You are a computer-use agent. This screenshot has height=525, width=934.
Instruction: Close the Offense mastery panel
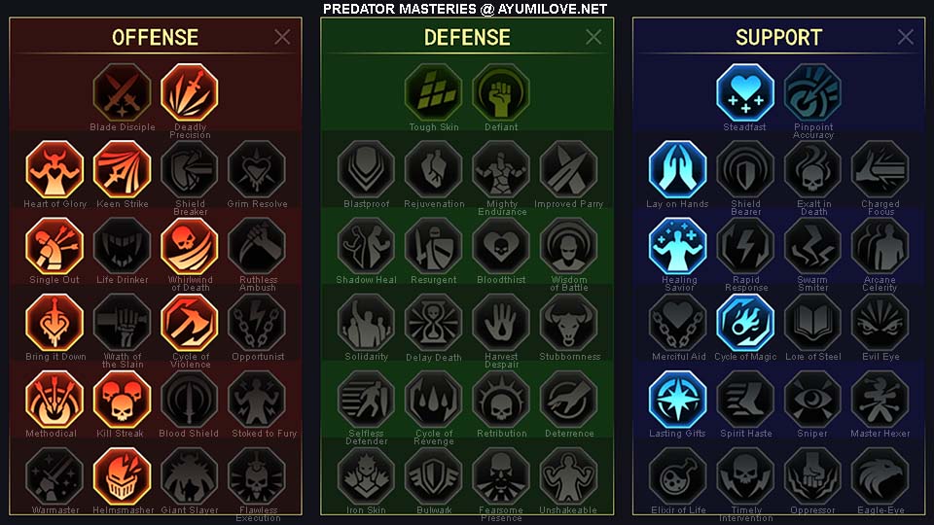(x=282, y=37)
